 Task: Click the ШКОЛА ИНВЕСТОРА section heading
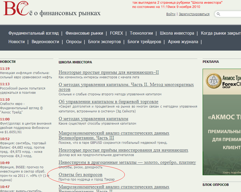(x=75, y=62)
